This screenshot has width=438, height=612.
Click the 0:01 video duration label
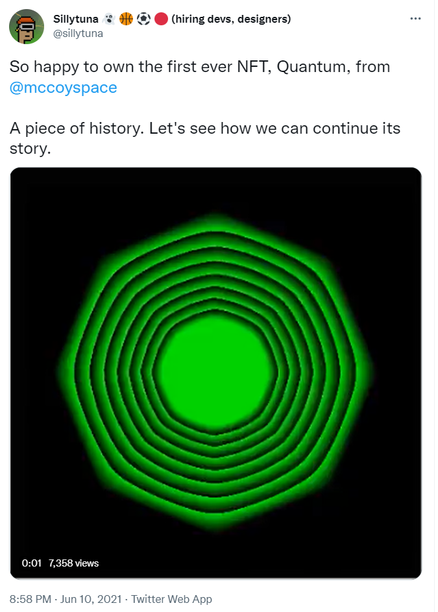point(31,563)
